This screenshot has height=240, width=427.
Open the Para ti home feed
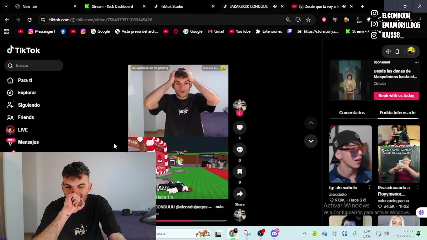coord(20,80)
